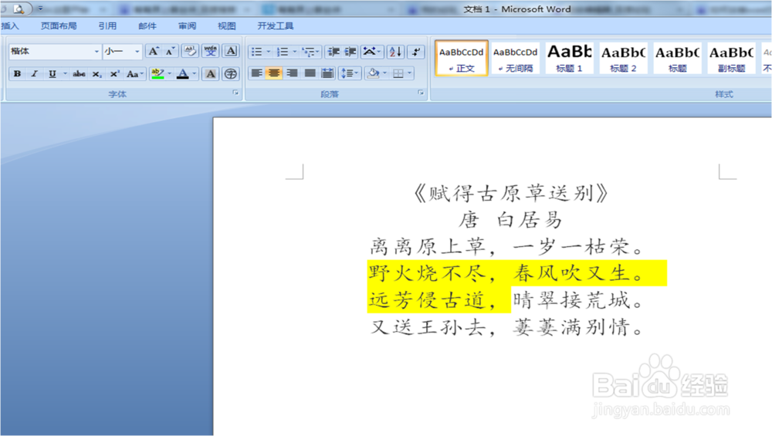This screenshot has height=436, width=772.
Task: Toggle Bold formatting
Action: [x=17, y=74]
